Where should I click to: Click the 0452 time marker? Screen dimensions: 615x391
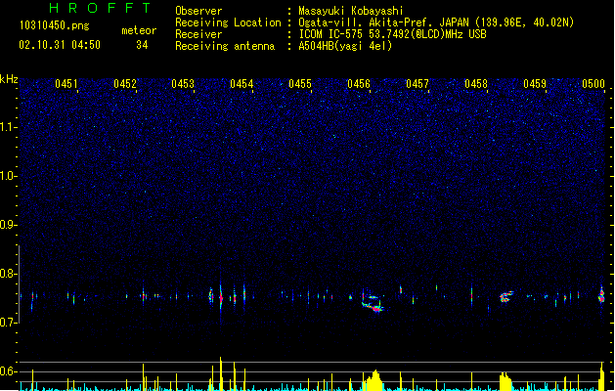pos(125,84)
